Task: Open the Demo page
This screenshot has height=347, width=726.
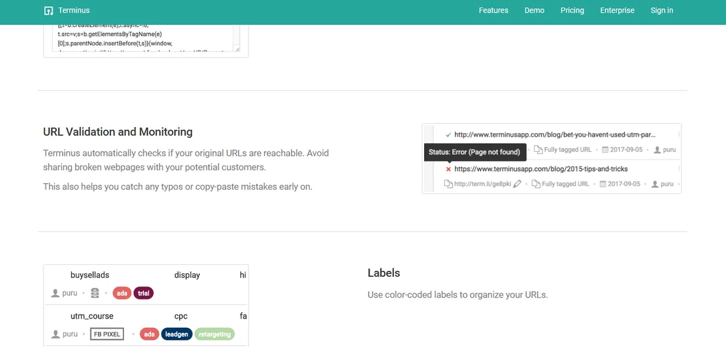Action: pyautogui.click(x=534, y=10)
